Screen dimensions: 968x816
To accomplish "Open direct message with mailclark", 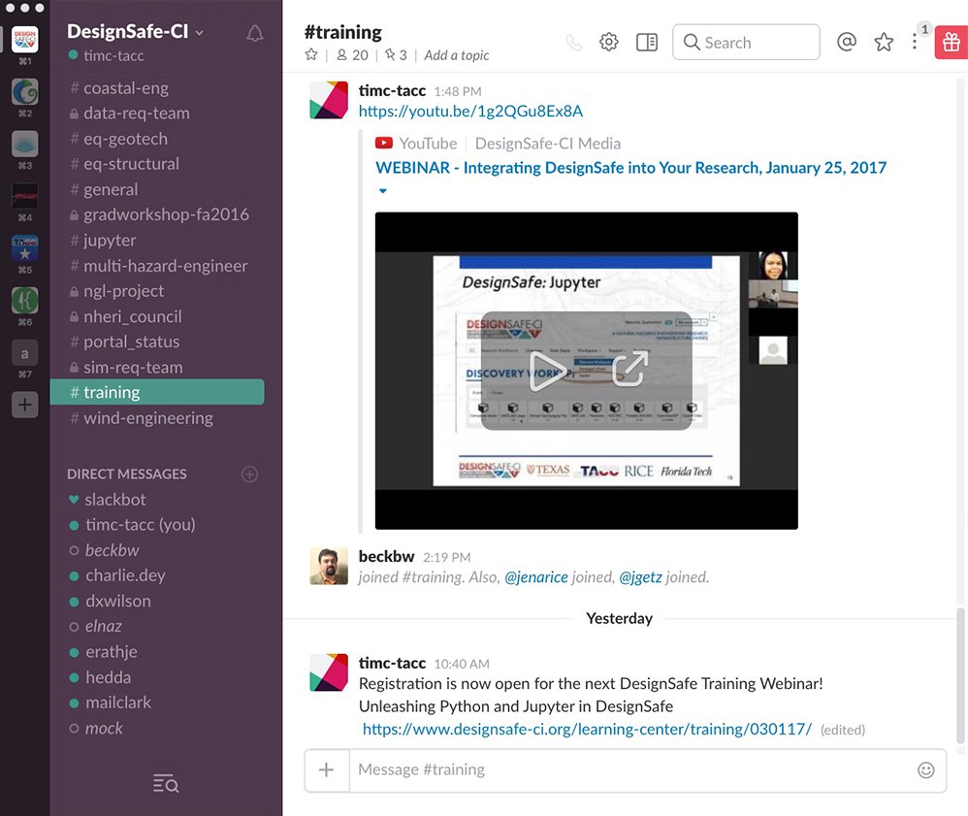I will coord(118,702).
